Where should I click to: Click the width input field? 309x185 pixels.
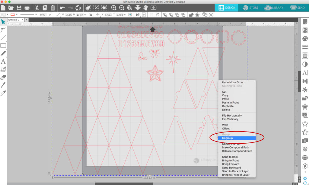(69, 14)
